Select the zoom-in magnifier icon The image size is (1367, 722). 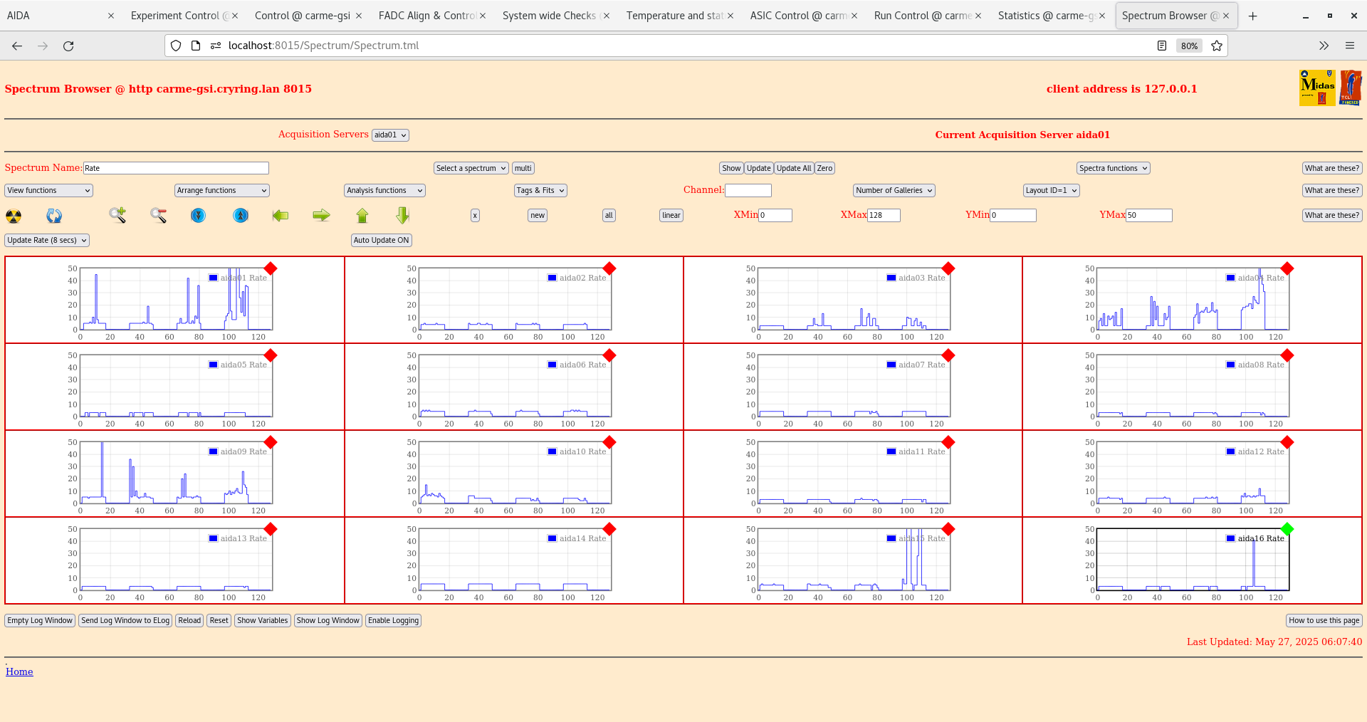117,215
